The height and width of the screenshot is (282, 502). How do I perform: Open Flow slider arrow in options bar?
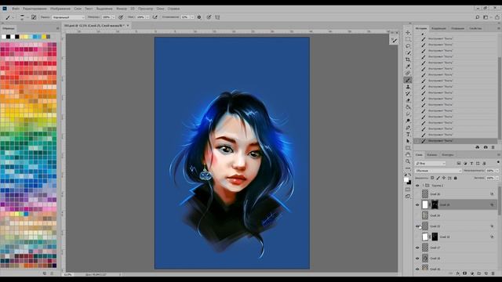pos(147,17)
